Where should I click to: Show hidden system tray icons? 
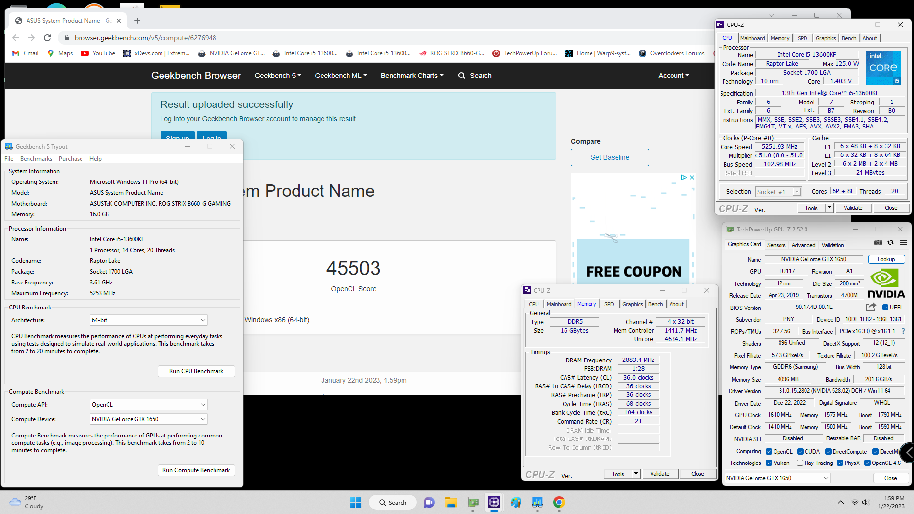(841, 502)
